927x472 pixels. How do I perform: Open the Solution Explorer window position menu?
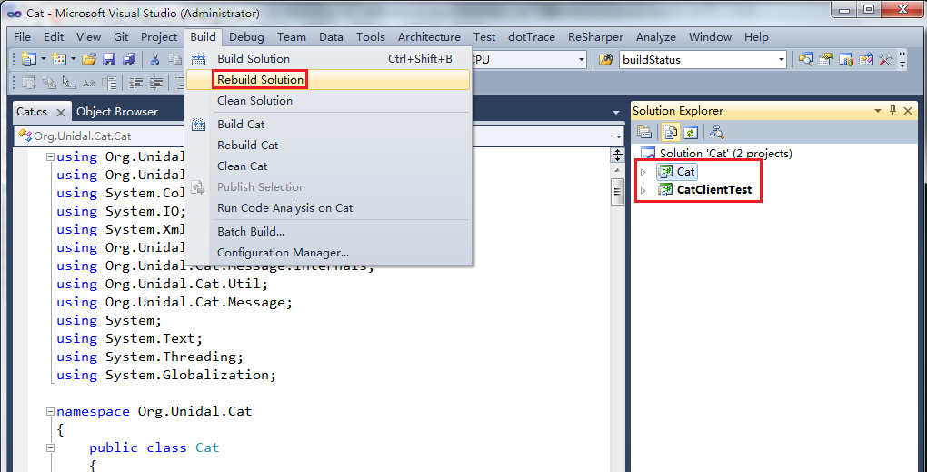point(878,111)
